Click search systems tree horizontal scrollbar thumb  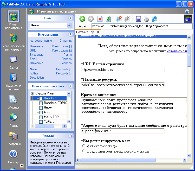pos(45,126)
